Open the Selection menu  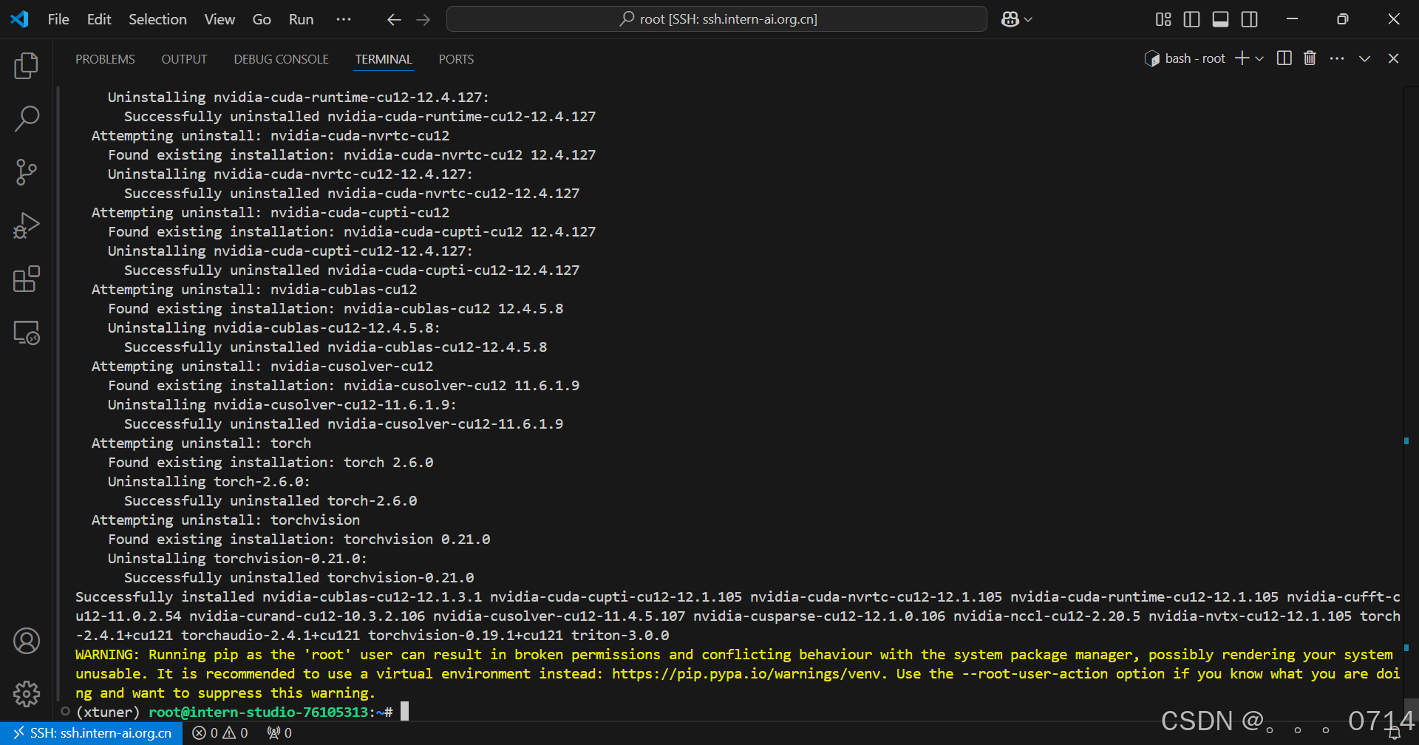pyautogui.click(x=157, y=19)
